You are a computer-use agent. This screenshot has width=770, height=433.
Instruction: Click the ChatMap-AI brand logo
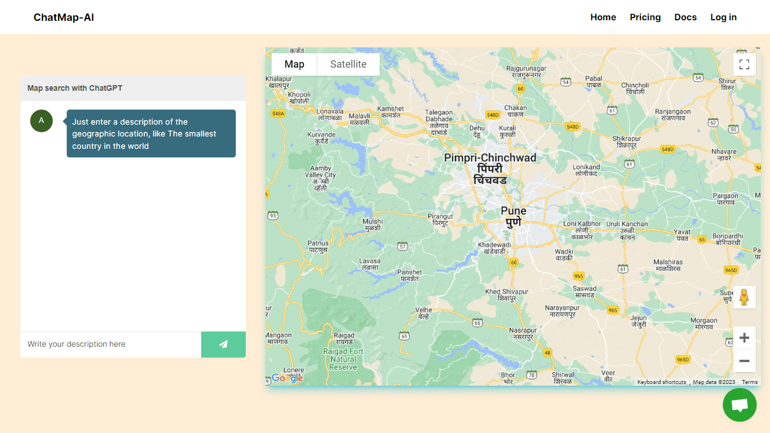[64, 17]
